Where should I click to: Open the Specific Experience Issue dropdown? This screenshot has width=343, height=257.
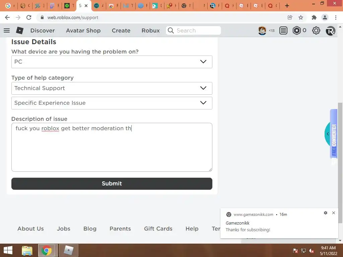(x=112, y=103)
